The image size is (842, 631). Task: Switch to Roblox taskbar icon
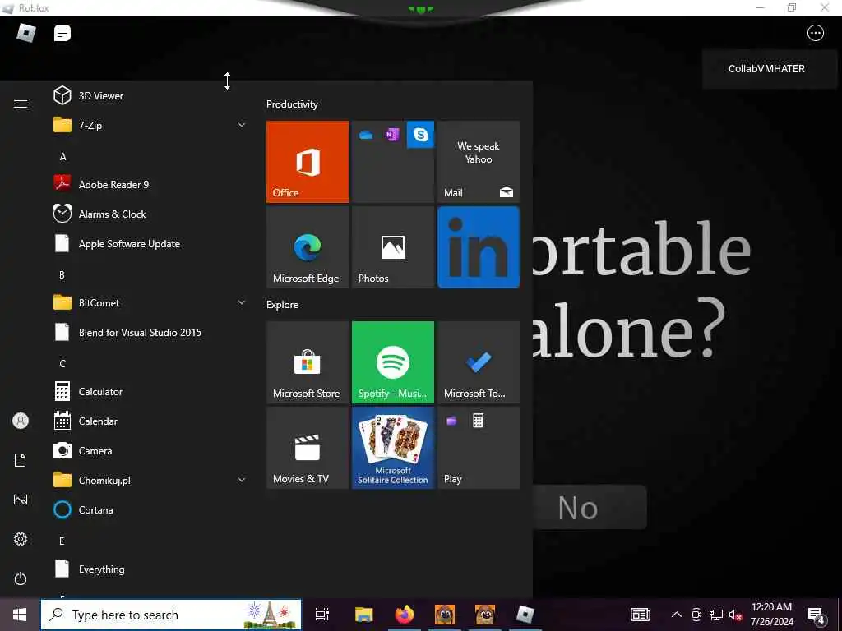pyautogui.click(x=525, y=615)
